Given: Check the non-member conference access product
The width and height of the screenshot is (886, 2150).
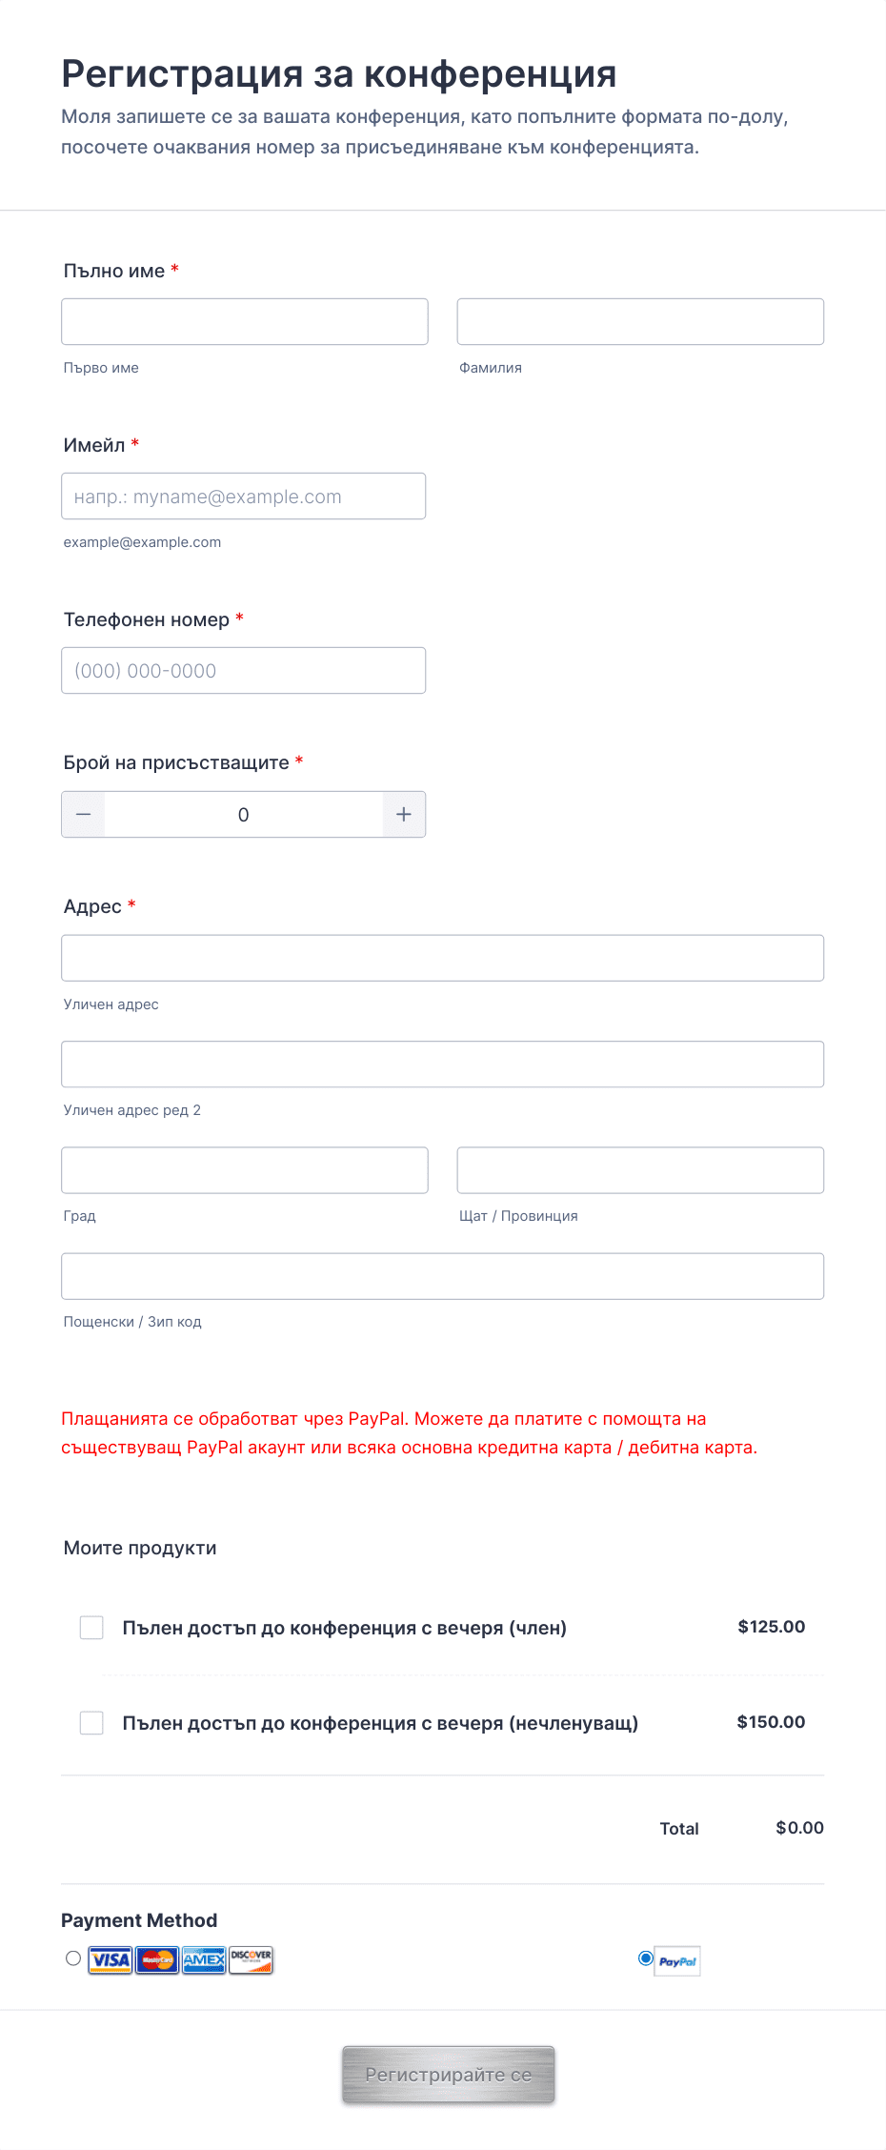Looking at the screenshot, I should 91,1723.
